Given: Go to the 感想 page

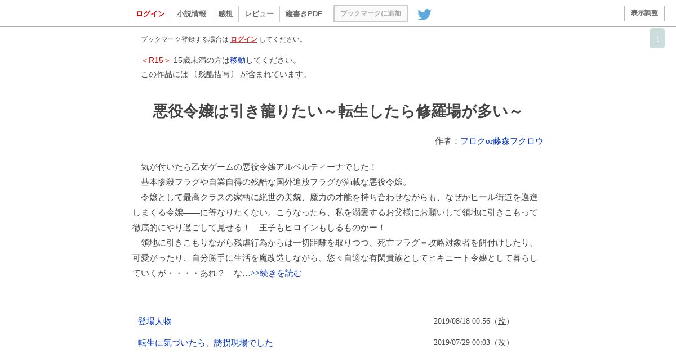Looking at the screenshot, I should click(225, 14).
